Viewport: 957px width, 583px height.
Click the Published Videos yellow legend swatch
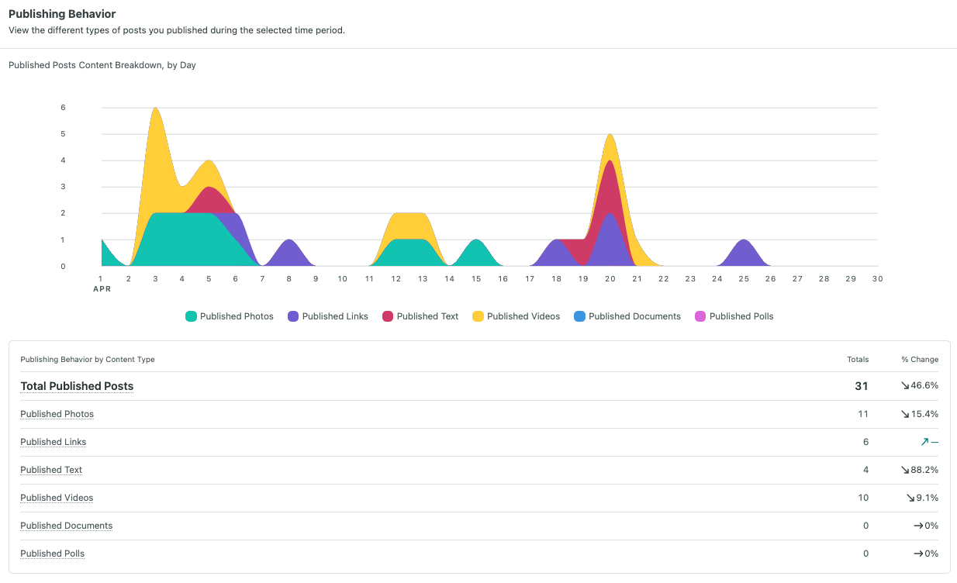click(x=478, y=316)
